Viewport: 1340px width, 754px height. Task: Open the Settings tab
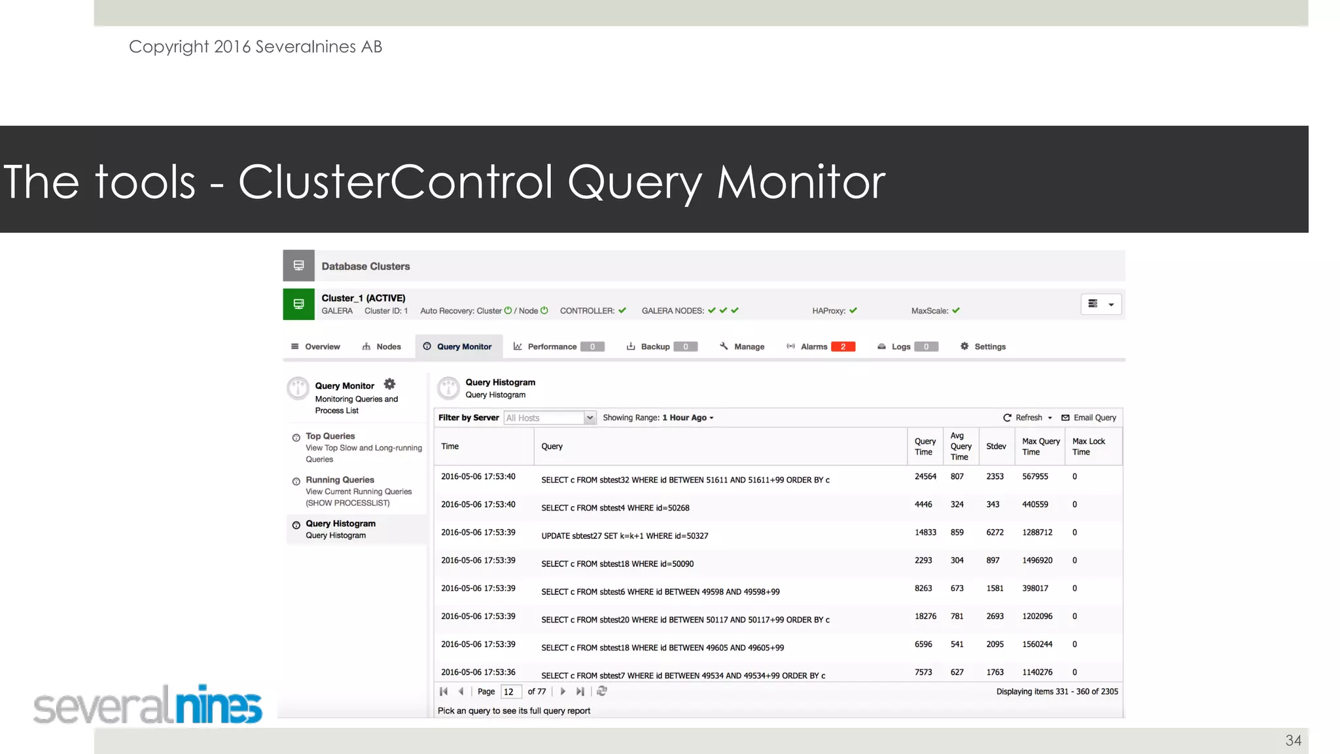point(983,346)
